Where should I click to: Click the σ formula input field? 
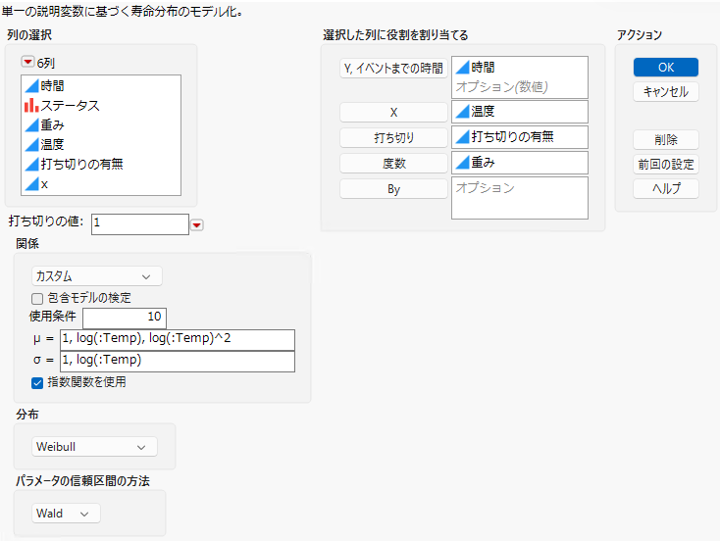[178, 361]
